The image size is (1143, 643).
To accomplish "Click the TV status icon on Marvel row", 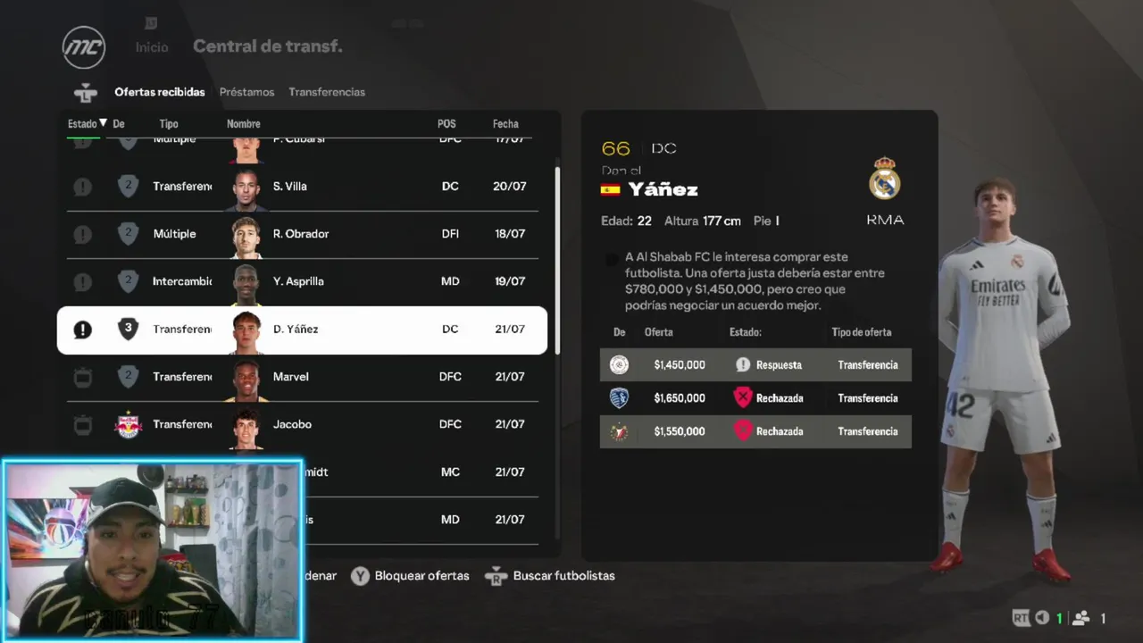I will 82,377.
